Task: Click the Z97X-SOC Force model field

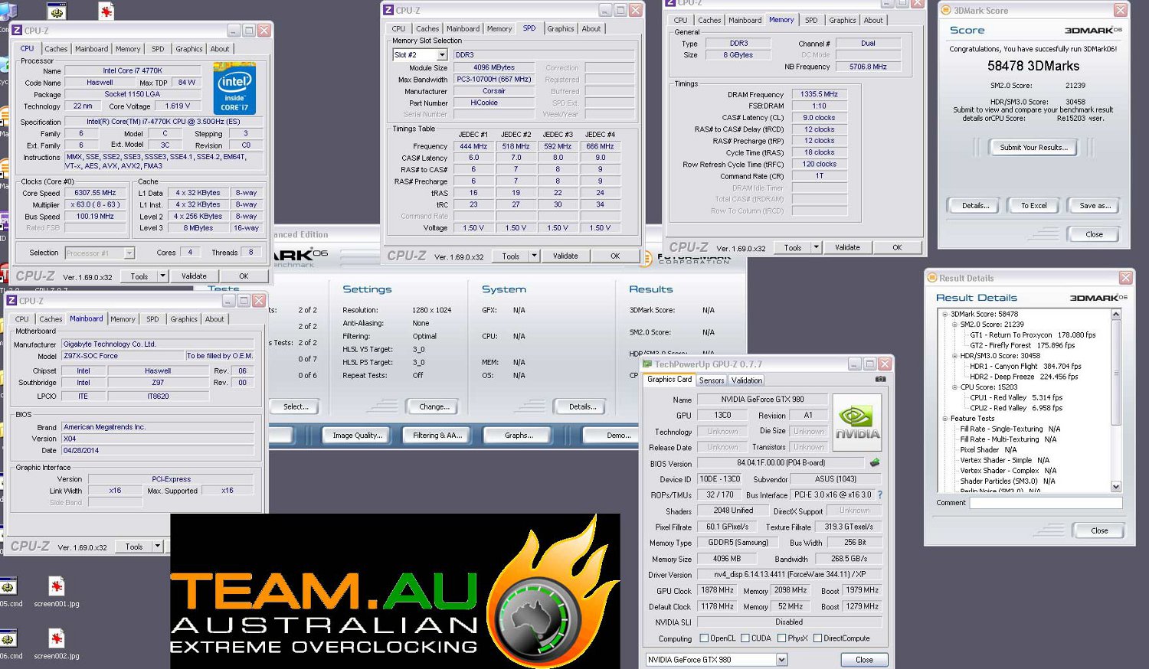Action: pyautogui.click(x=122, y=356)
